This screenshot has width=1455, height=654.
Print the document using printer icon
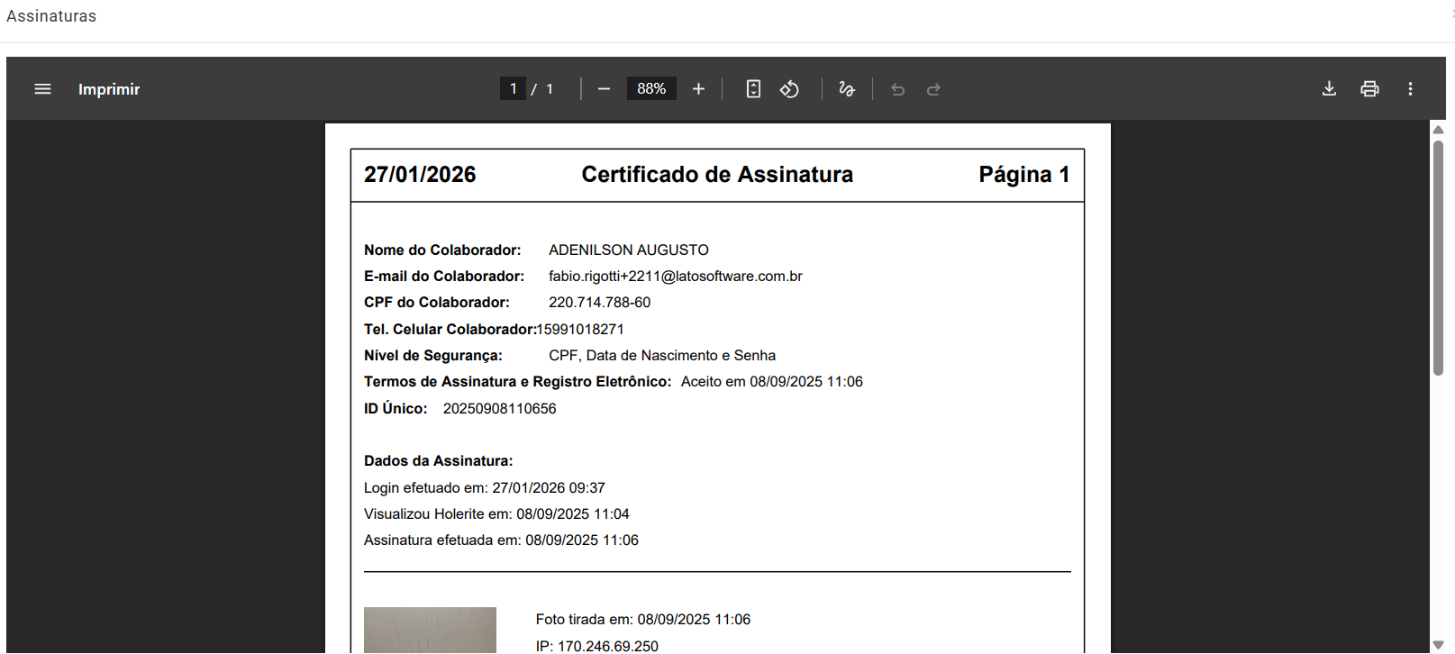[x=1369, y=88]
